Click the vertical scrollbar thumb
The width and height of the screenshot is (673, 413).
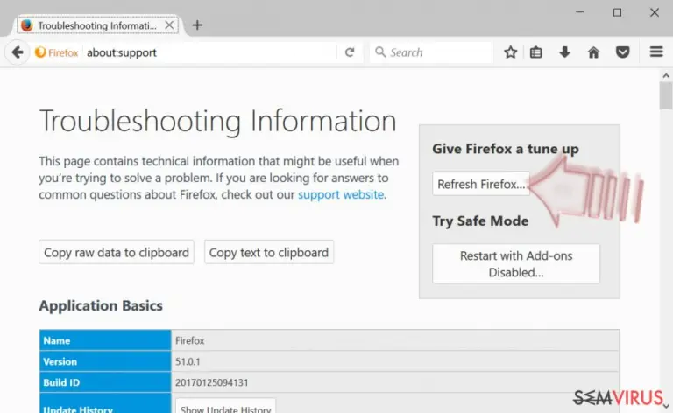click(666, 96)
